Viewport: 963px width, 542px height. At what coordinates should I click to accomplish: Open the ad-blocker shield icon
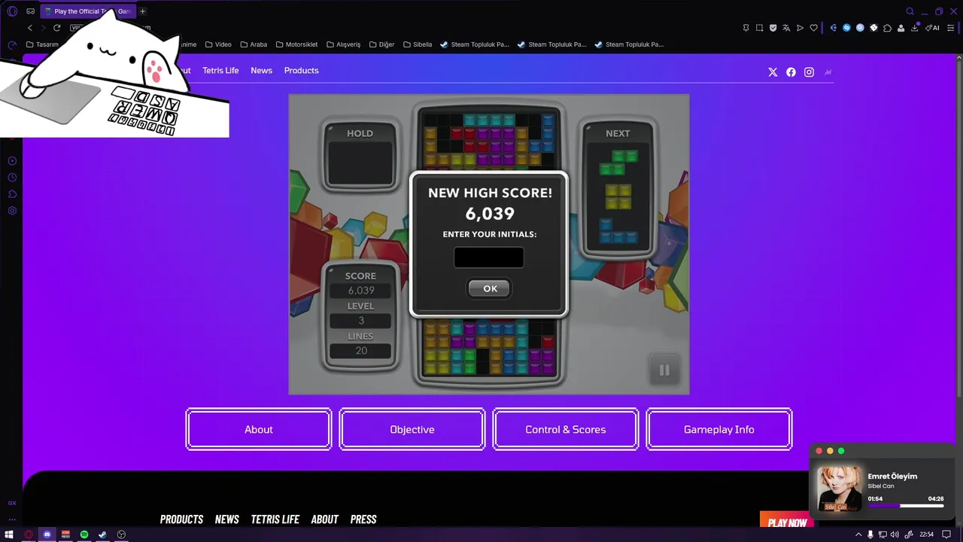[773, 28]
